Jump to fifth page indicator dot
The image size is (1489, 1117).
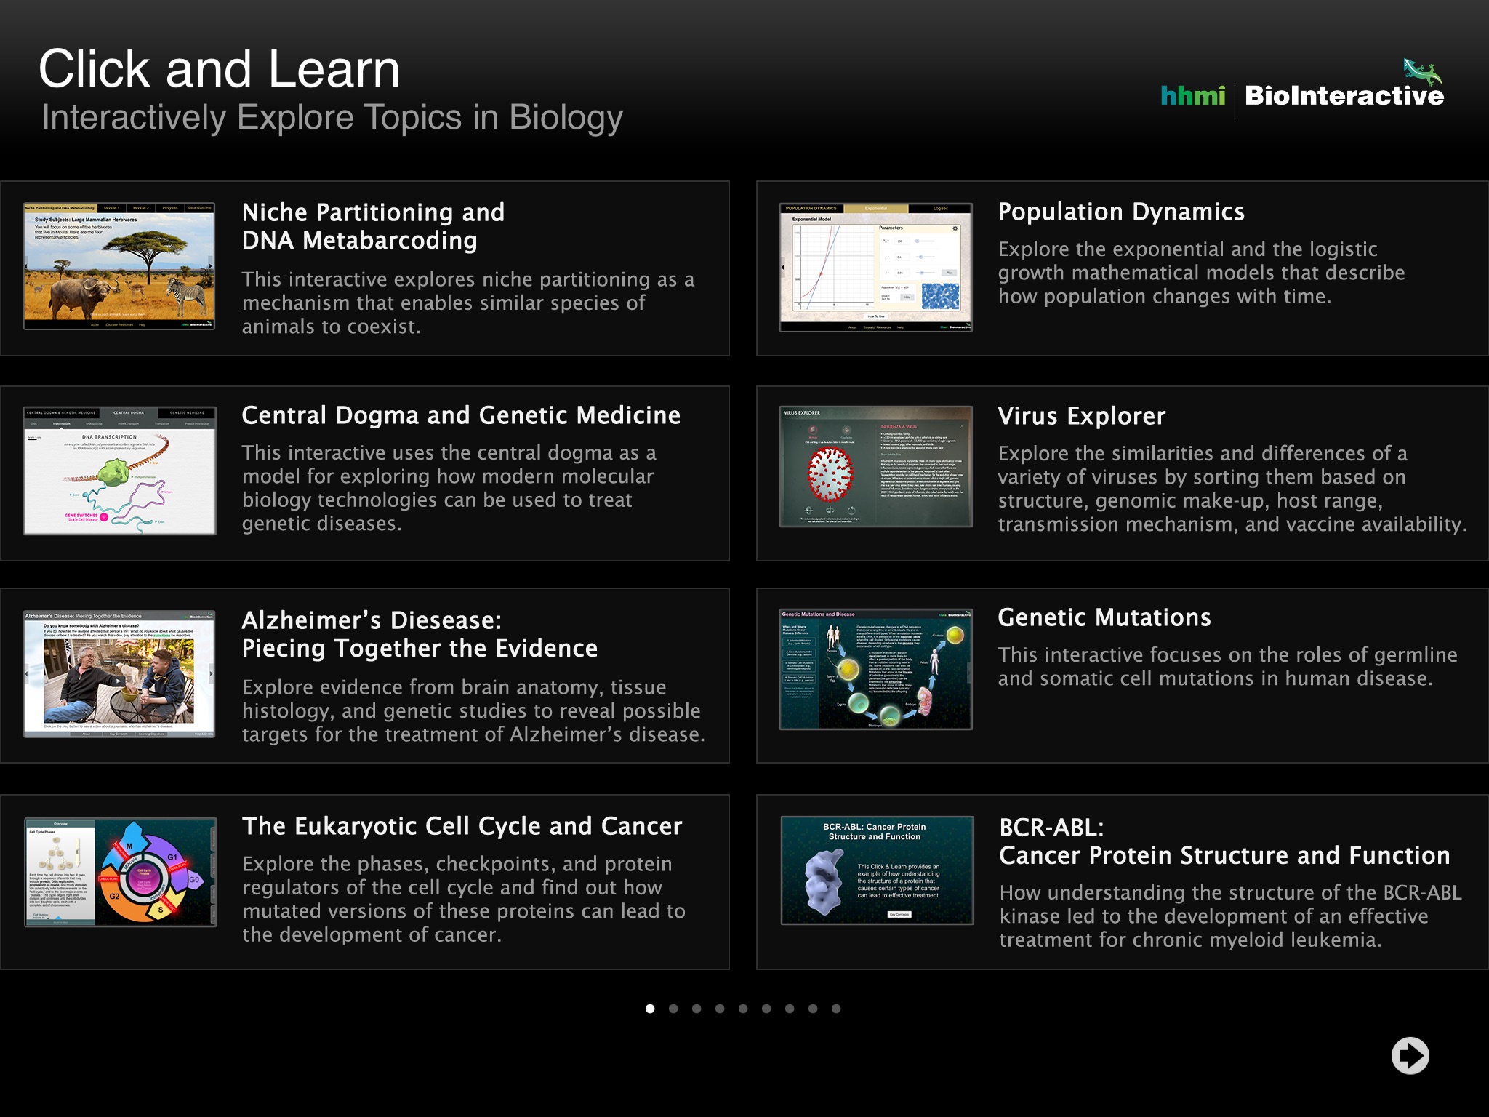(x=743, y=1009)
